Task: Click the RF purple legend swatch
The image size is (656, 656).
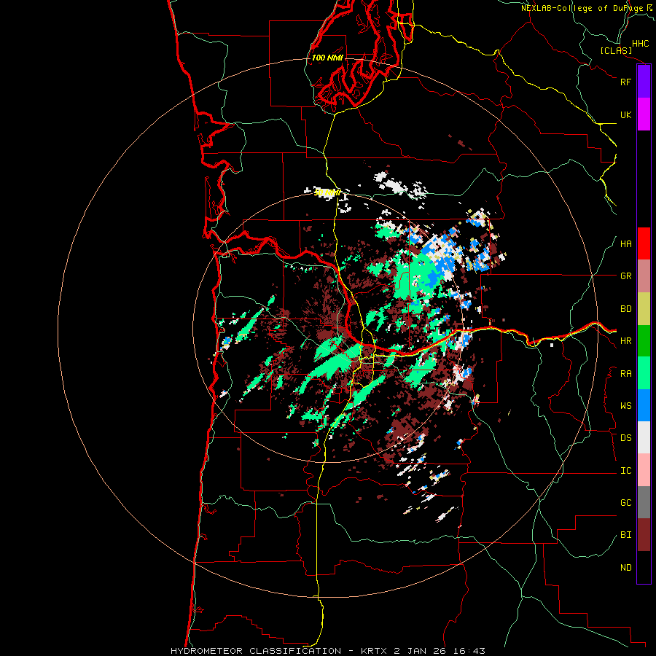Action: [644, 82]
